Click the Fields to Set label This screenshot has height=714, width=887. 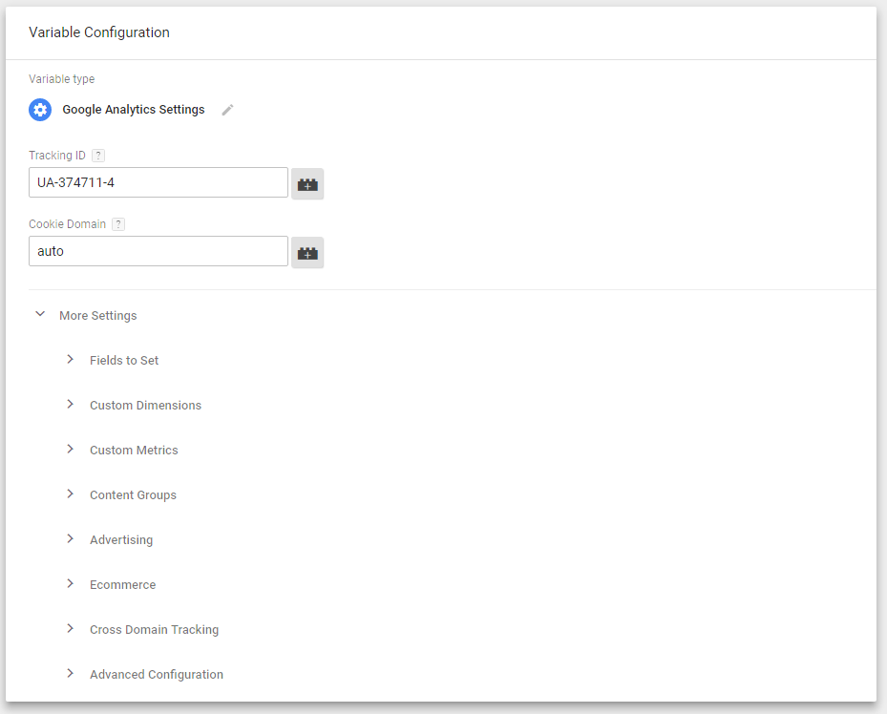click(x=124, y=360)
